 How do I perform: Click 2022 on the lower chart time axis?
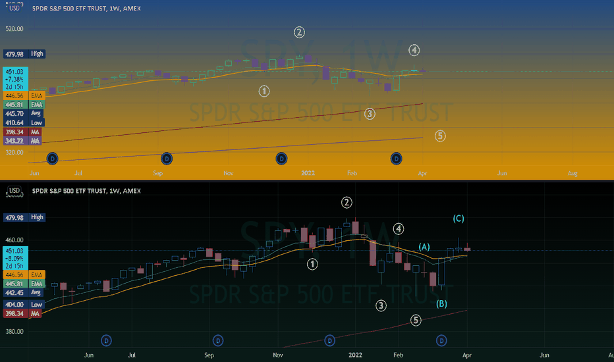pos(355,355)
